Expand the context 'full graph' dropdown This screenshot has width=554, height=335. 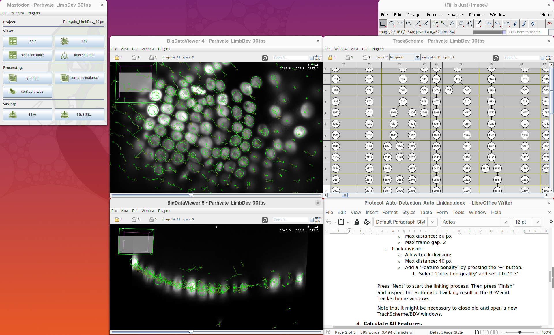[x=418, y=57]
